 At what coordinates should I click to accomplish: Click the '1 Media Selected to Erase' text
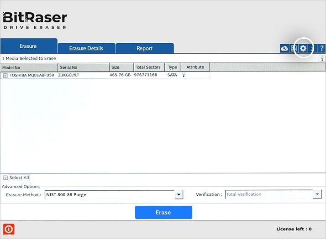point(29,58)
